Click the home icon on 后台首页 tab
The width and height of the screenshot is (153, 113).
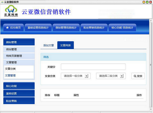coord(7,28)
